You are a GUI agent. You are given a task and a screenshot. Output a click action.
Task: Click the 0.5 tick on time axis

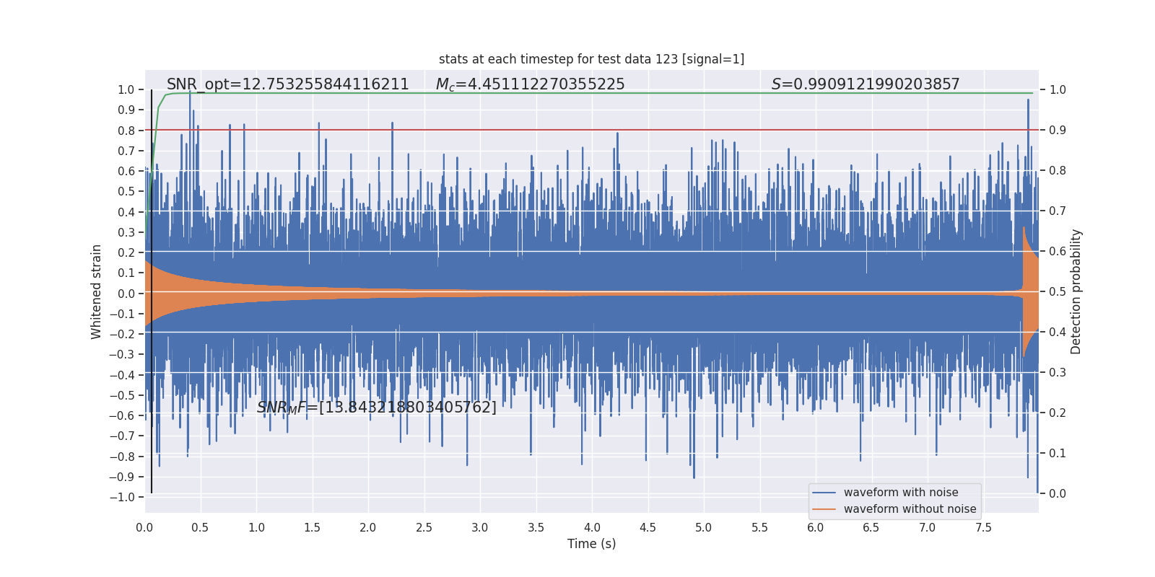[200, 527]
